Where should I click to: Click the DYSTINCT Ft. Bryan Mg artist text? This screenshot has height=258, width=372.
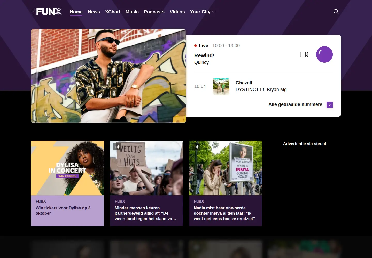coord(261,90)
